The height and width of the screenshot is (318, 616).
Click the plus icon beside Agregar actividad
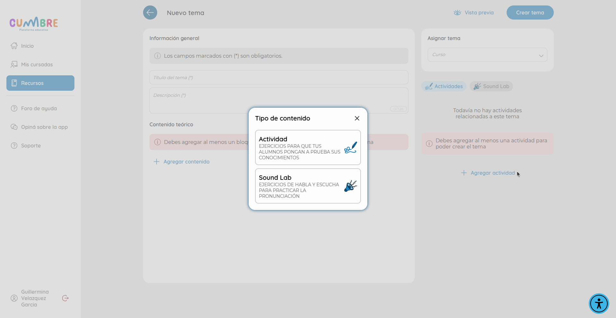pyautogui.click(x=464, y=173)
